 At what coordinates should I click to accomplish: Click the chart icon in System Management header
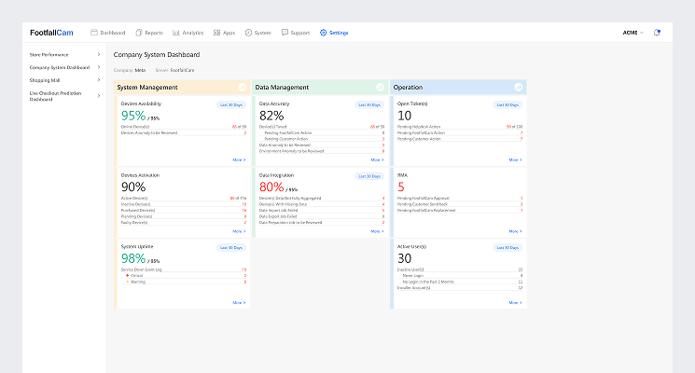242,87
